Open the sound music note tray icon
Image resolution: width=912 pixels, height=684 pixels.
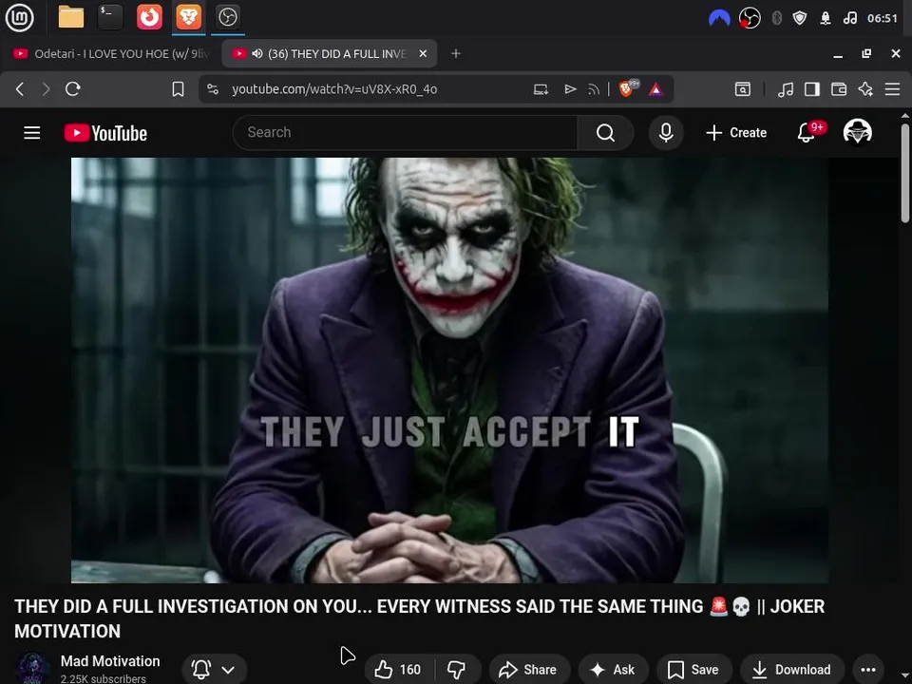pyautogui.click(x=849, y=18)
